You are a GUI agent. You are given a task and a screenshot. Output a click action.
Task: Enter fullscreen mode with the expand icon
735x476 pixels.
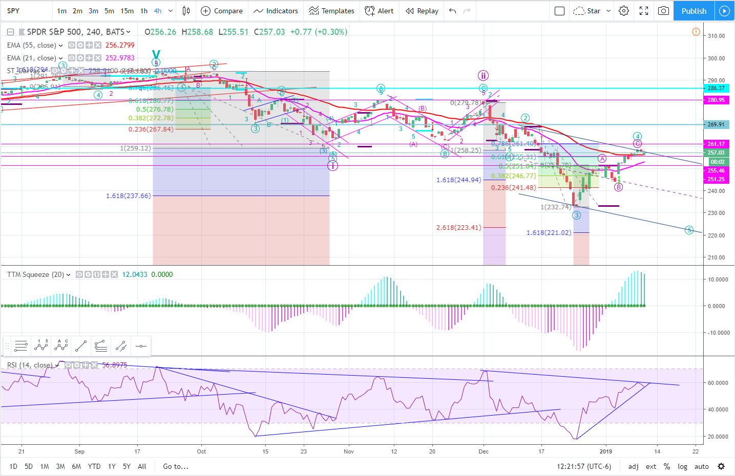tap(644, 11)
